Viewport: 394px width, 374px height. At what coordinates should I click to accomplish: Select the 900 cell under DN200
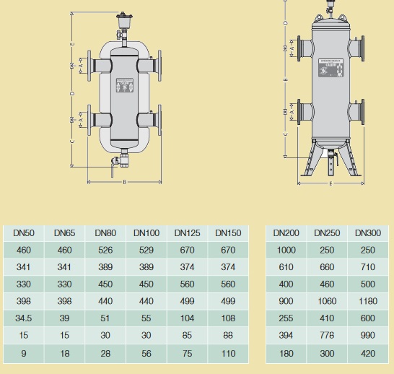pyautogui.click(x=286, y=301)
